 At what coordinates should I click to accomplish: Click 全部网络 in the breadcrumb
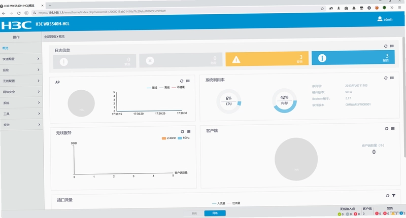(50, 37)
